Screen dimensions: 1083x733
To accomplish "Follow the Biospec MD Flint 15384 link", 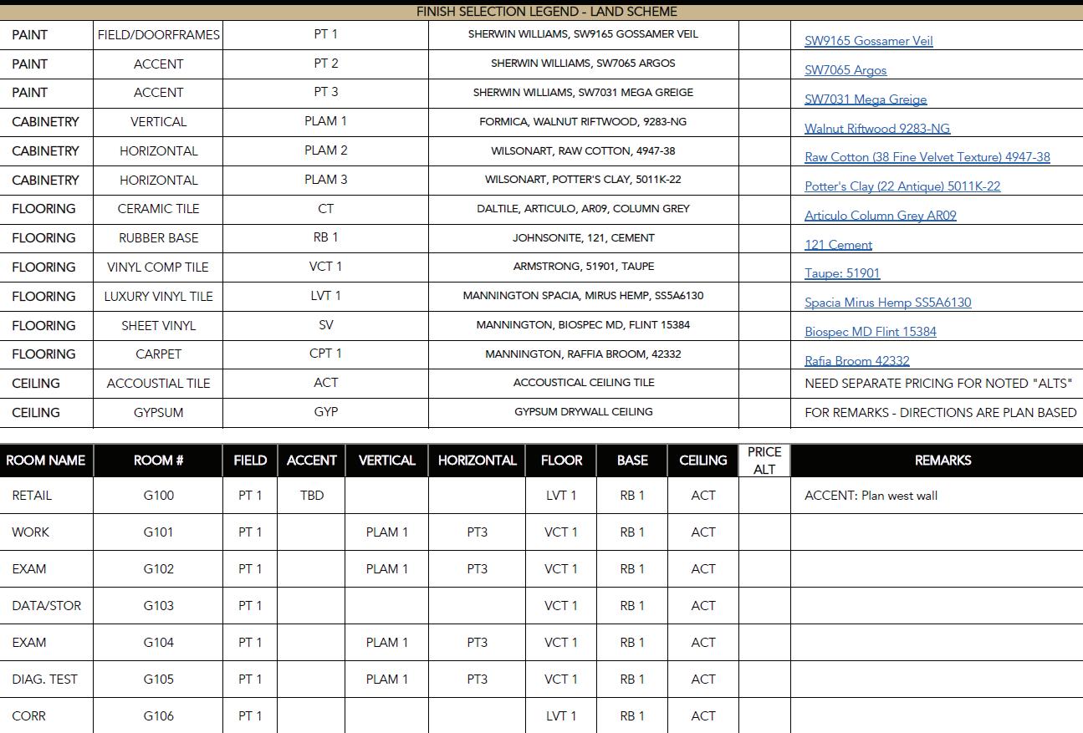I will [871, 332].
